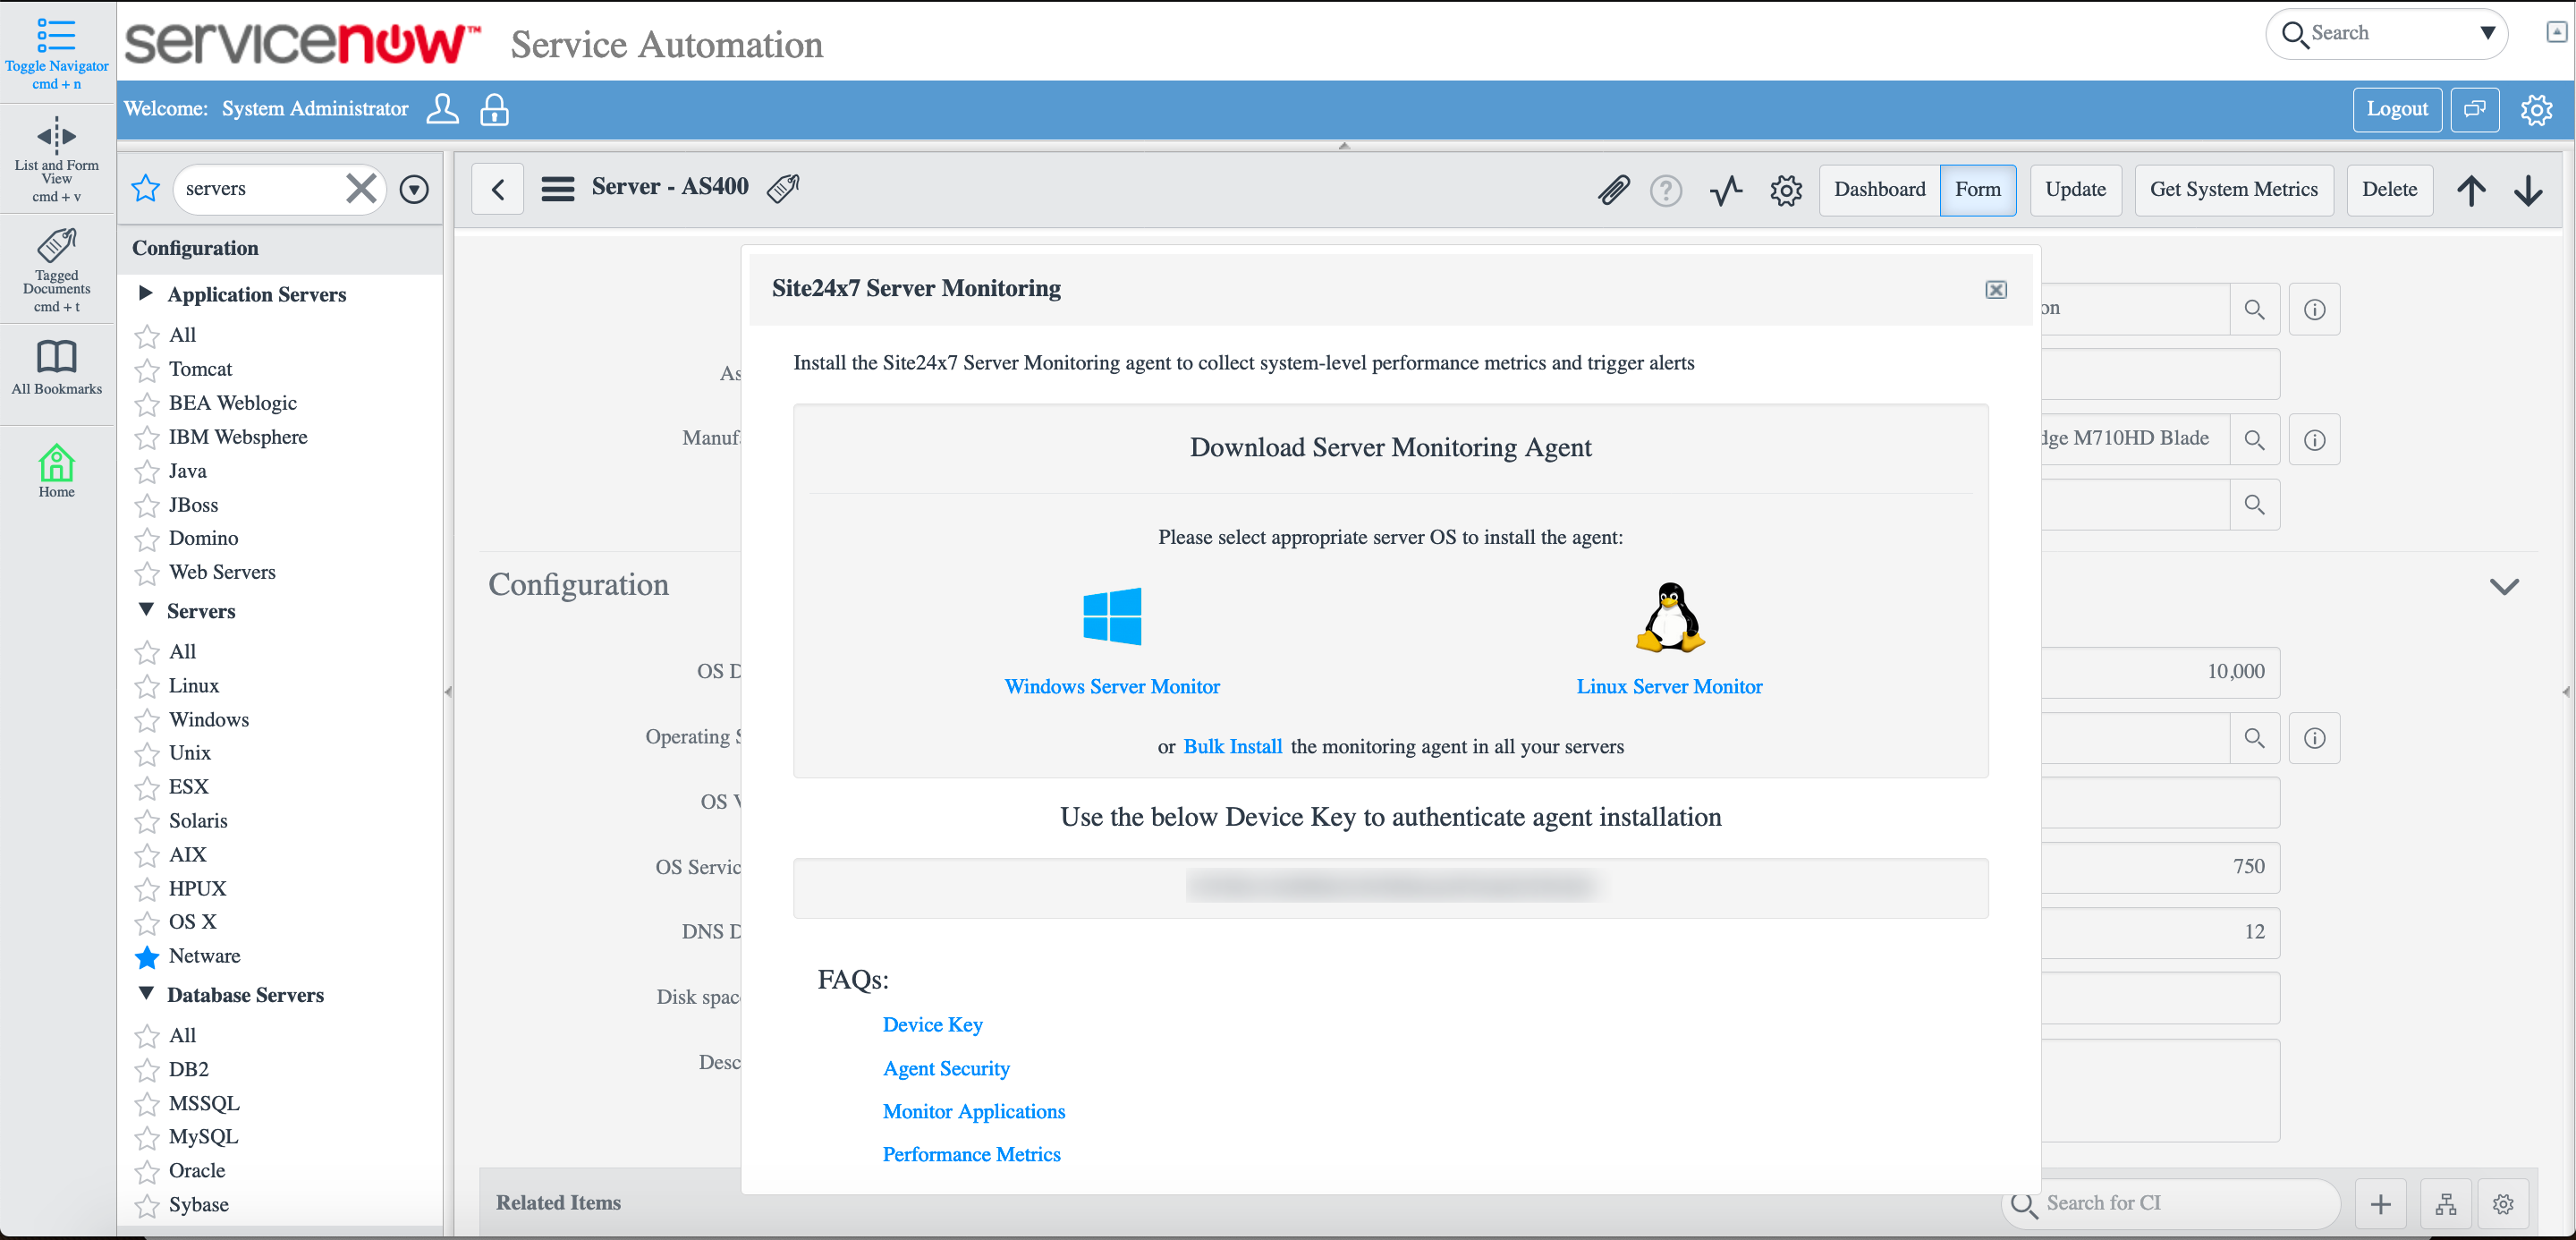Click the Bulk Install link
The image size is (2576, 1240).
1232,746
